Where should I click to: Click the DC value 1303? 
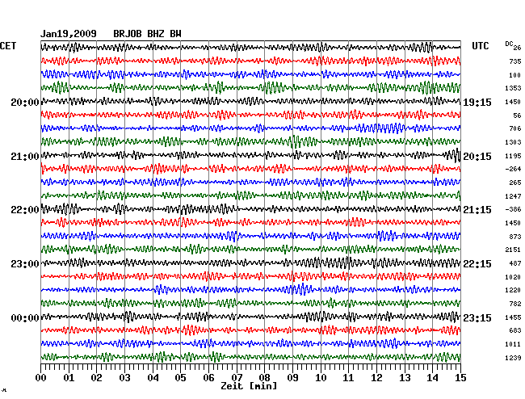click(x=513, y=142)
